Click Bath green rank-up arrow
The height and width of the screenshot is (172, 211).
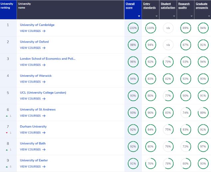[x=7, y=150]
